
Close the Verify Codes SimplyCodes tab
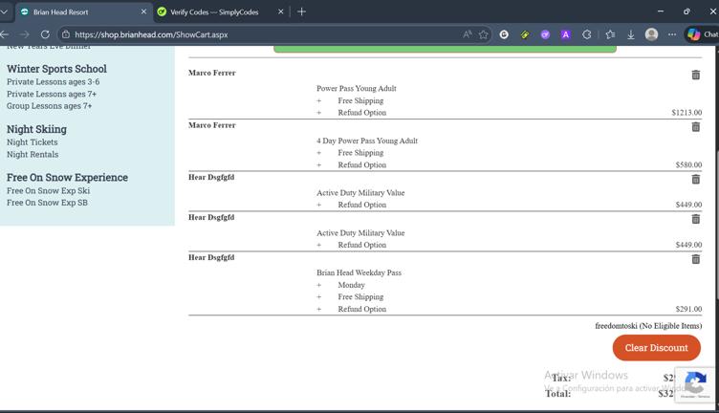(281, 11)
